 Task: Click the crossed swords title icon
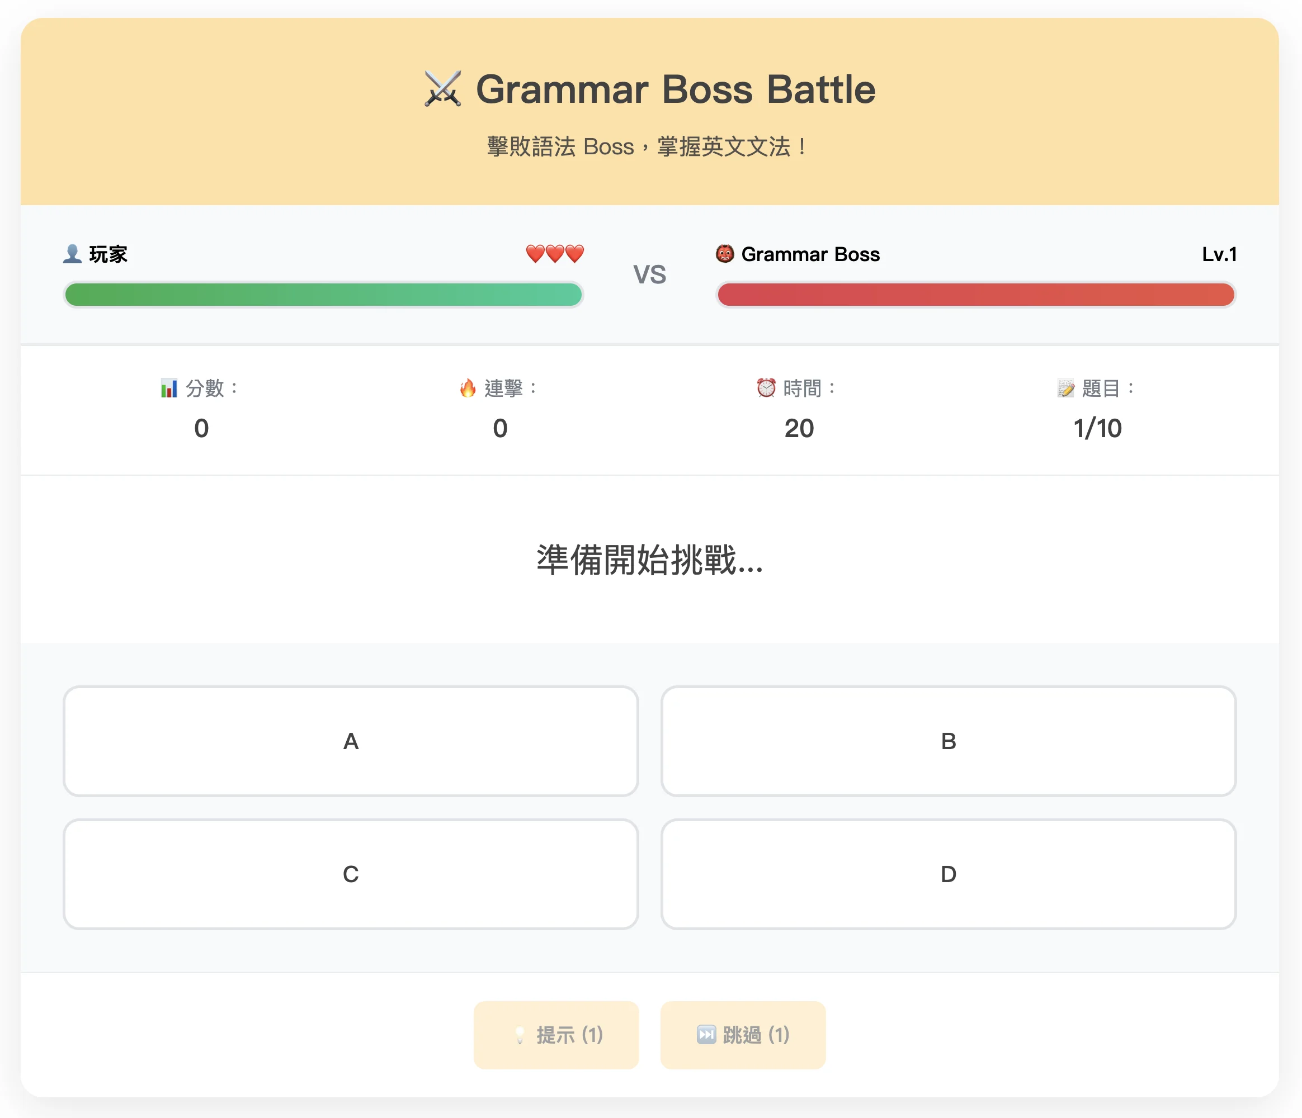point(442,89)
